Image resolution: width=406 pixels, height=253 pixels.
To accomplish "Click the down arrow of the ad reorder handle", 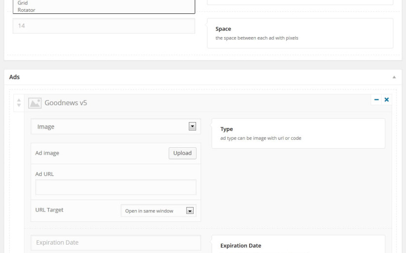I will [x=19, y=105].
